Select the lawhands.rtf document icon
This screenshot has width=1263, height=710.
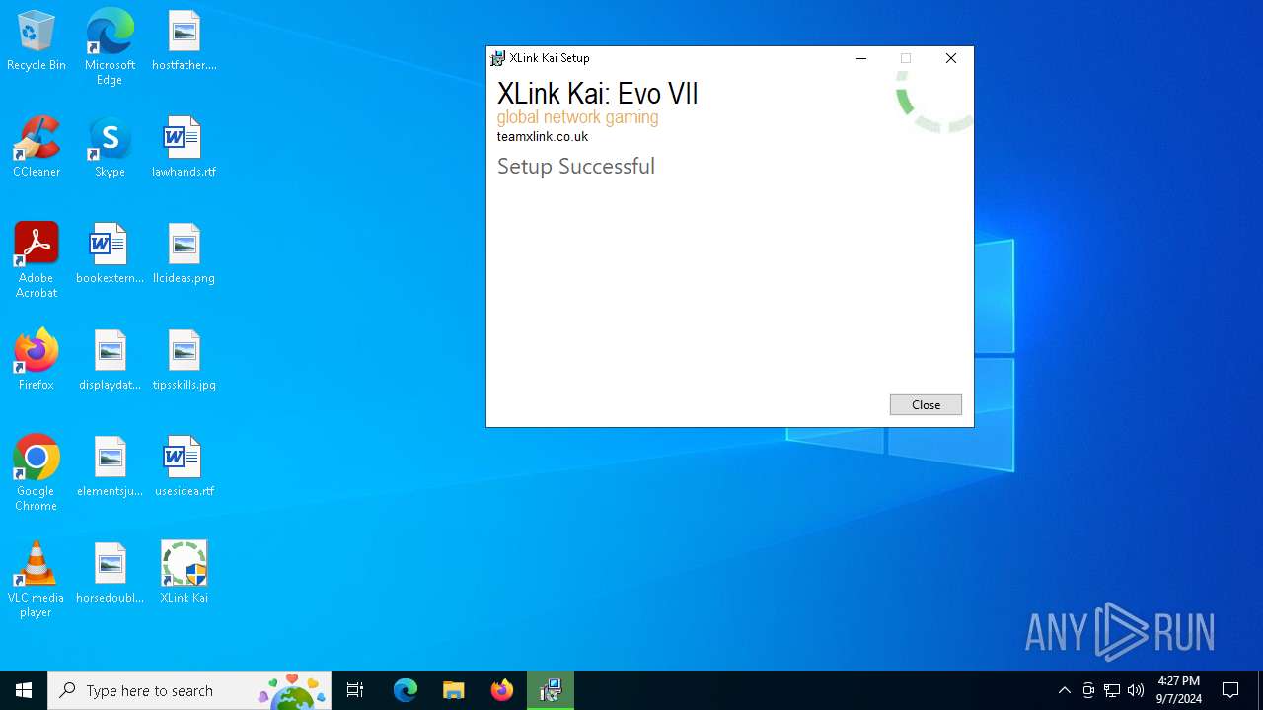[x=185, y=148]
